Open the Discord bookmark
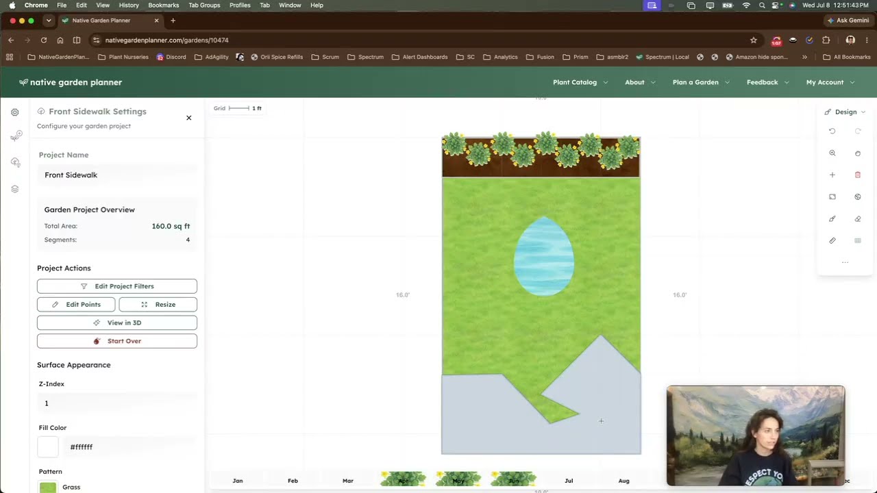This screenshot has height=493, width=877. (171, 57)
